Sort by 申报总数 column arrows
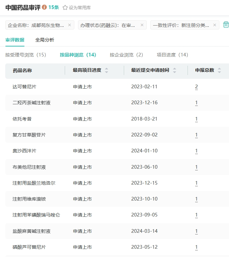Viewport: 229px width, 257px height. point(219,70)
